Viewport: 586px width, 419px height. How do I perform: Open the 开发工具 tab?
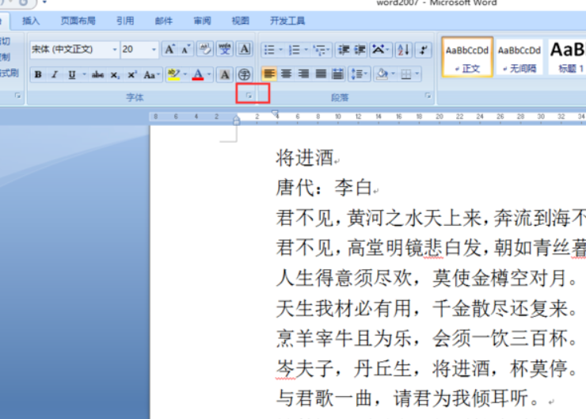tap(287, 21)
